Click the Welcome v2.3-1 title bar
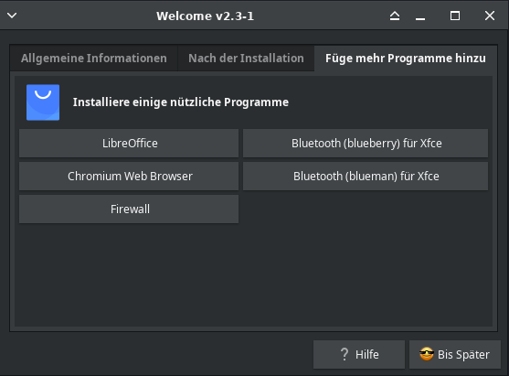The image size is (509, 376). coord(205,16)
